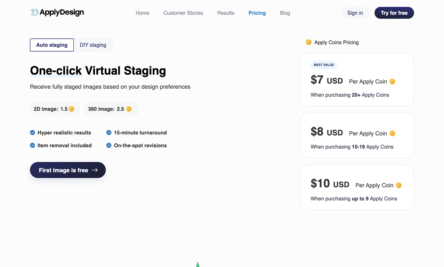The width and height of the screenshot is (444, 267).
Task: Click coin icon in the $8 USD card
Action: point(392,133)
